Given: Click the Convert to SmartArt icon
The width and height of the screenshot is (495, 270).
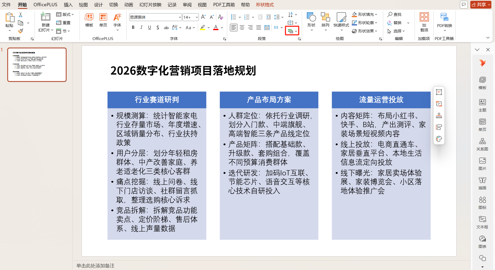Looking at the screenshot, I should (290, 31).
